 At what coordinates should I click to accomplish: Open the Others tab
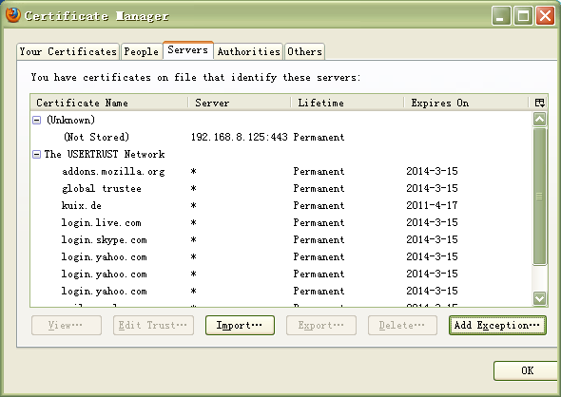(x=304, y=51)
